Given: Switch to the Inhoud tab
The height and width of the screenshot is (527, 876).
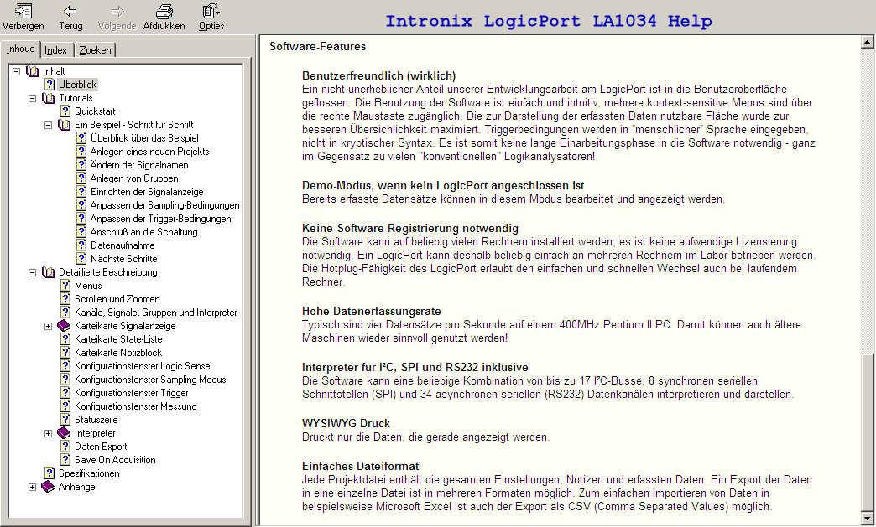Looking at the screenshot, I should (x=21, y=49).
